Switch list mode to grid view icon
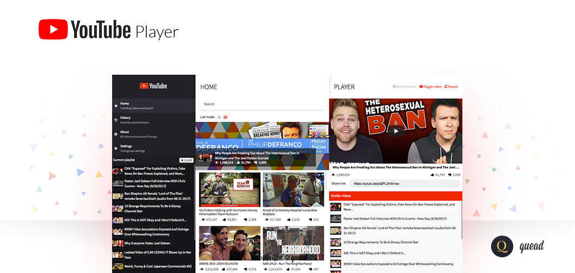This screenshot has width=575, height=273. tap(226, 117)
